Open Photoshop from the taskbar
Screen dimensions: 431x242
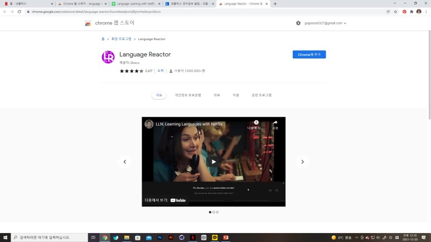click(x=159, y=238)
